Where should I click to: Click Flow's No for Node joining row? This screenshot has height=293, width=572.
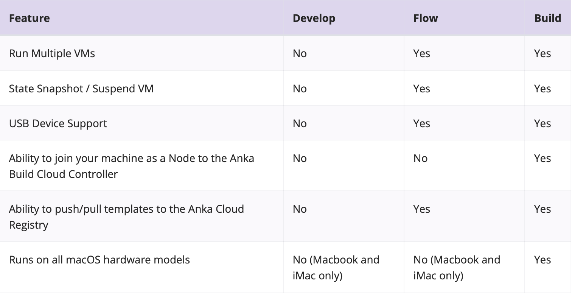click(x=420, y=158)
